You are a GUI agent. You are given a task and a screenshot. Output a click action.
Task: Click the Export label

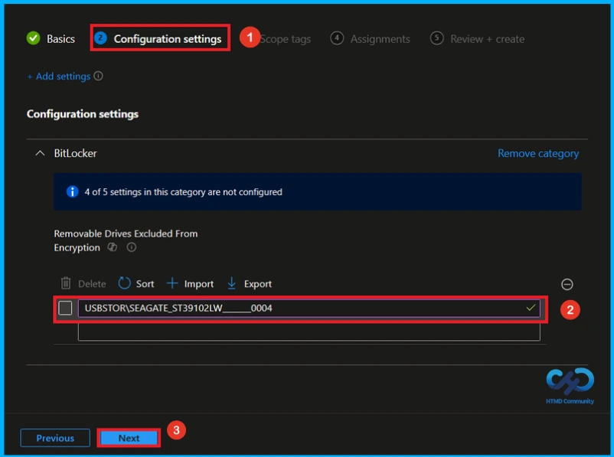point(258,283)
